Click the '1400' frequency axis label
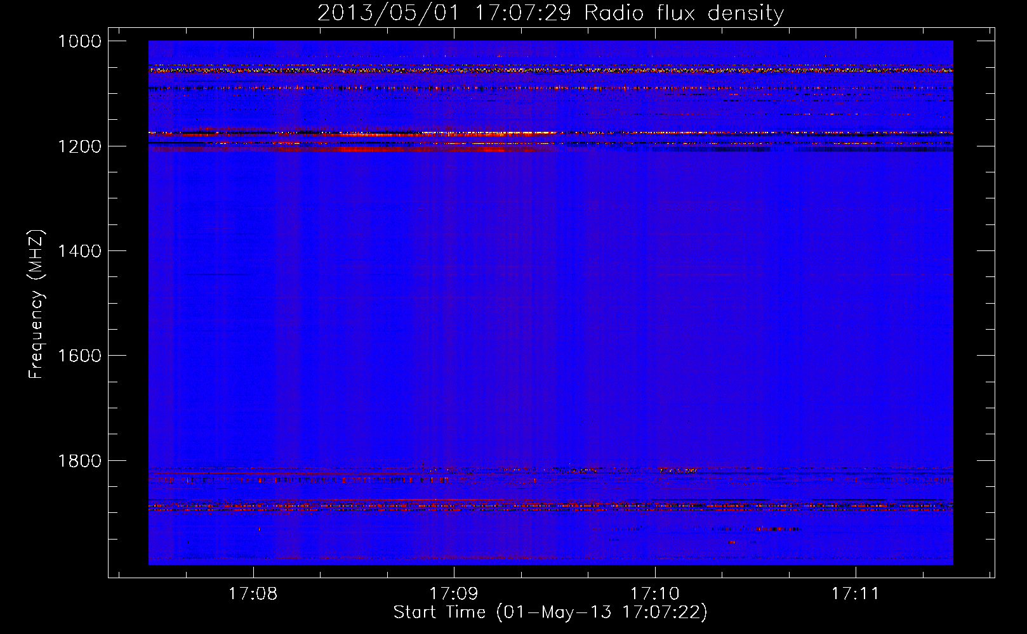Image resolution: width=1027 pixels, height=634 pixels. [x=79, y=251]
